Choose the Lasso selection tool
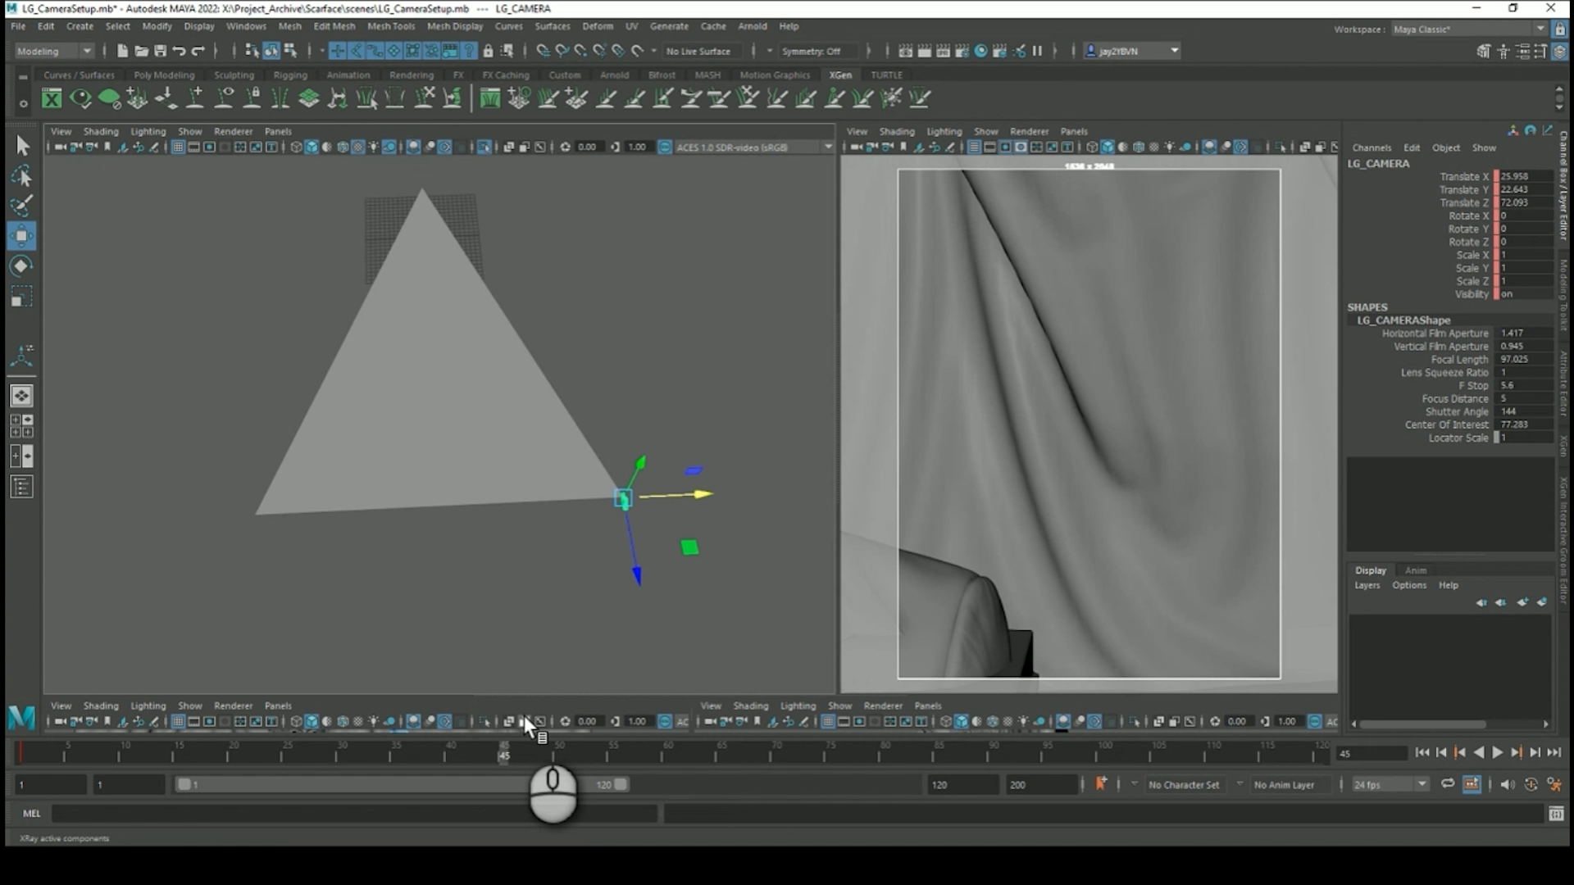The image size is (1574, 885). pyautogui.click(x=21, y=176)
